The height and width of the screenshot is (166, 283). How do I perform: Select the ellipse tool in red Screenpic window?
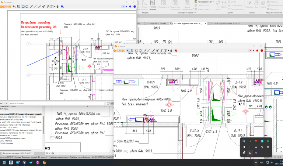(140, 51)
